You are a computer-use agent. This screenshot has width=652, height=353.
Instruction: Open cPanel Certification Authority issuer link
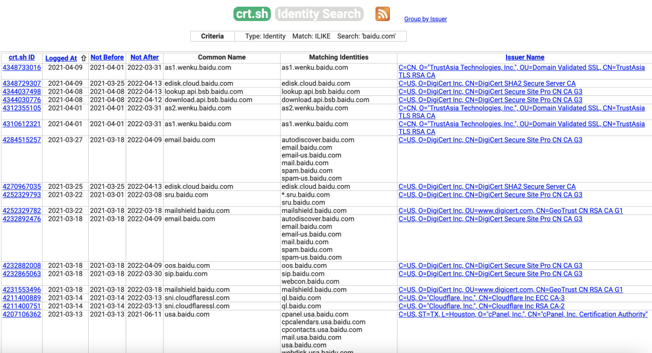(x=523, y=314)
